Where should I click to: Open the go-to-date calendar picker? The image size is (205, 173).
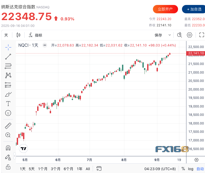pos(99,169)
